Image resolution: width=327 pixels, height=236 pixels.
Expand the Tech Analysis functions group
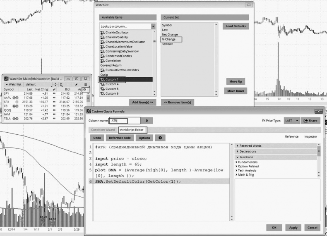[236, 170]
